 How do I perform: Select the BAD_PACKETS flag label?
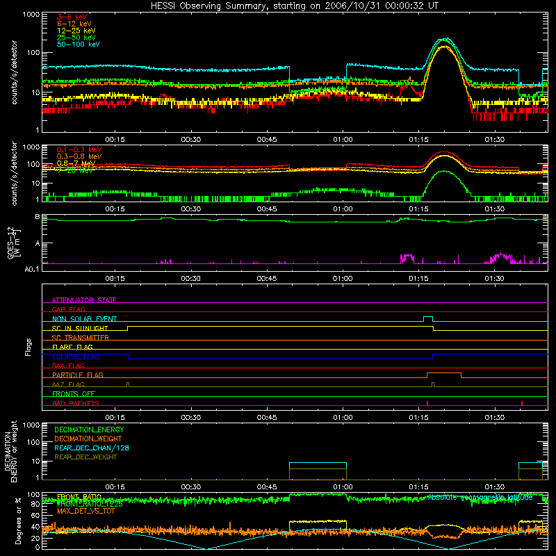point(76,403)
